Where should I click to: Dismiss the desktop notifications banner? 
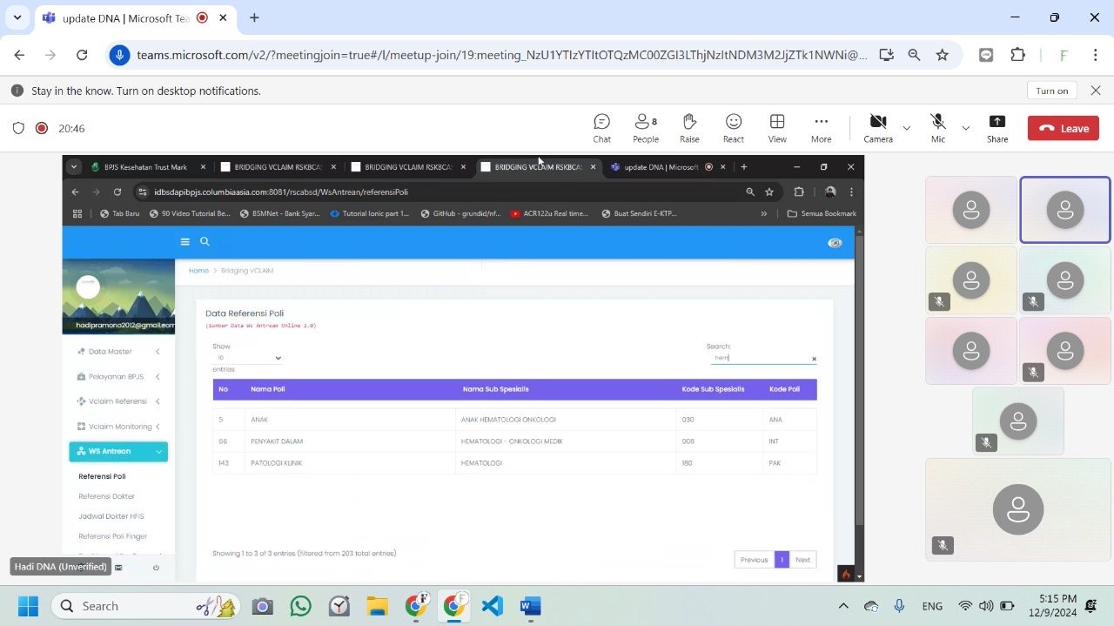(1096, 91)
